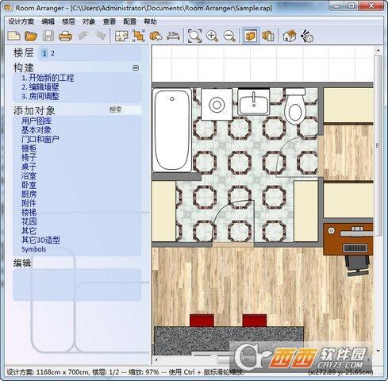Click the Save floppy disk icon
This screenshot has width=388, height=381.
click(x=48, y=36)
